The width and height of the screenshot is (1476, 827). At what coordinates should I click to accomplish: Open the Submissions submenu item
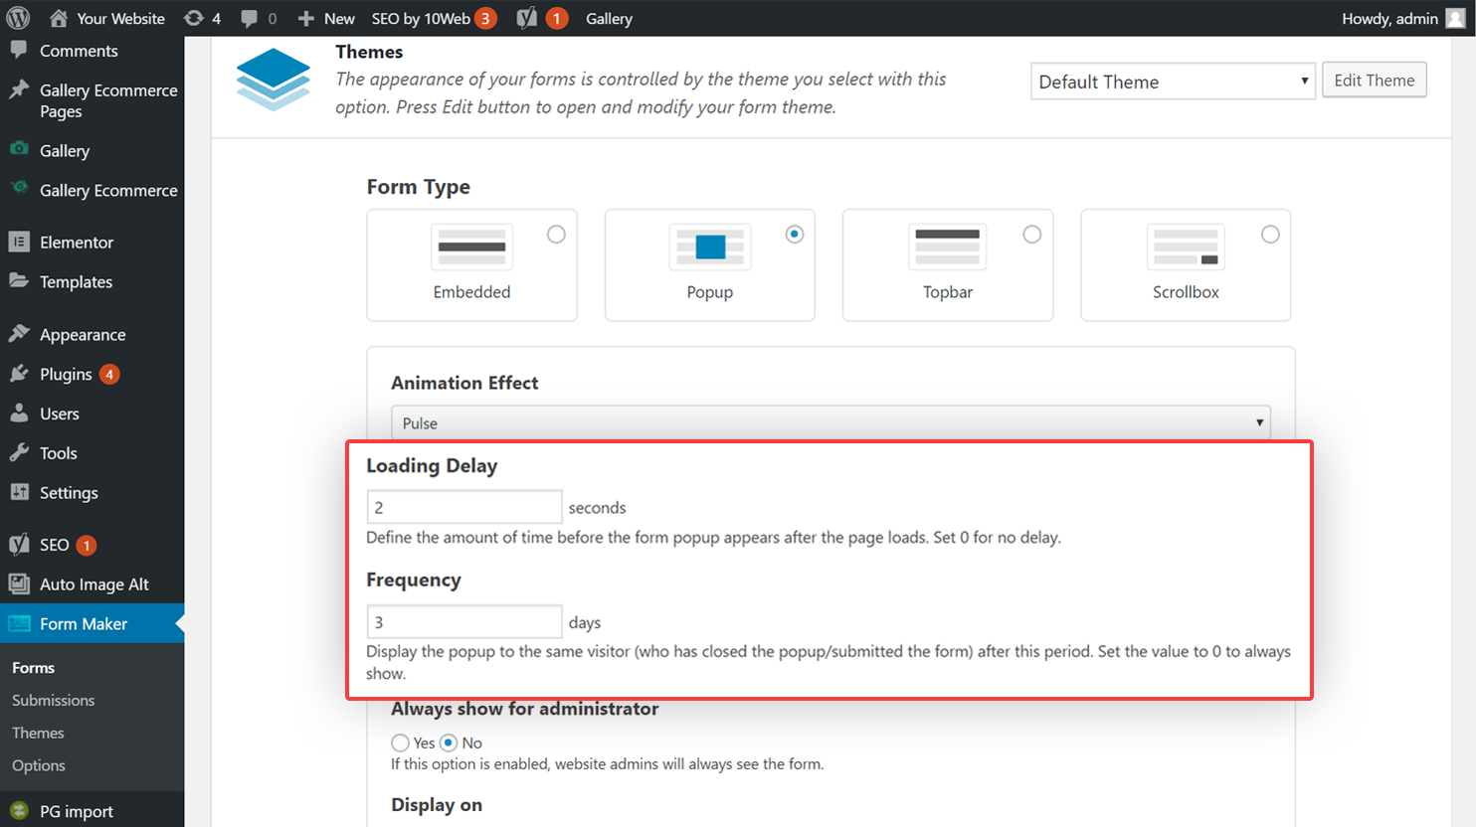pyautogui.click(x=54, y=701)
